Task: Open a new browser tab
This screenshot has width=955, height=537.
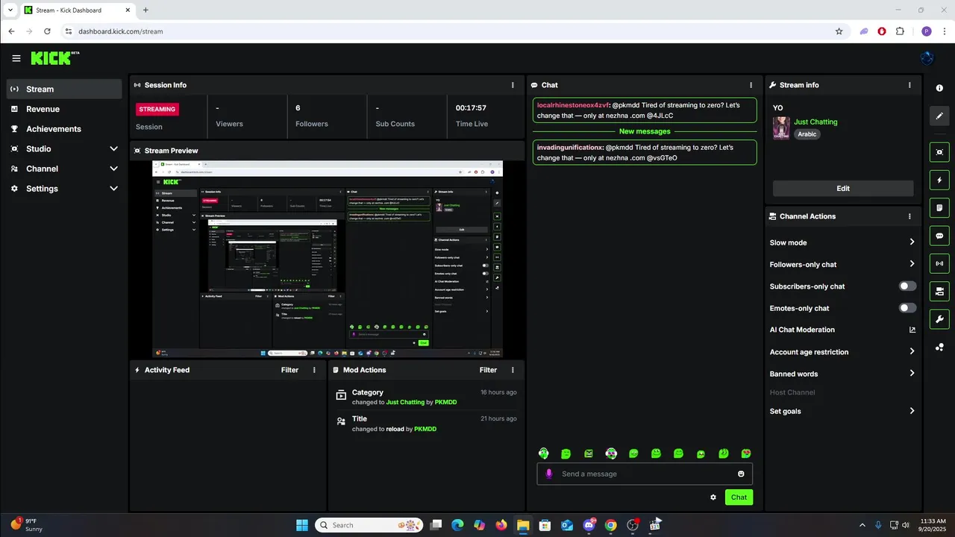Action: tap(145, 10)
